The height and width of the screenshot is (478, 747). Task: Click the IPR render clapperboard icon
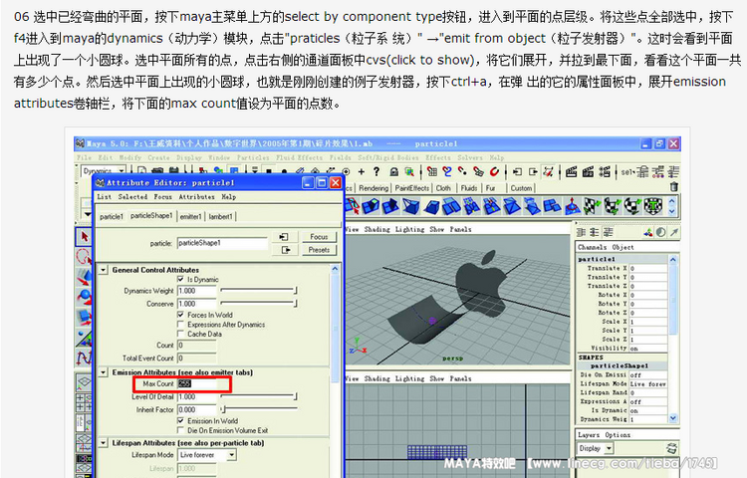[588, 172]
